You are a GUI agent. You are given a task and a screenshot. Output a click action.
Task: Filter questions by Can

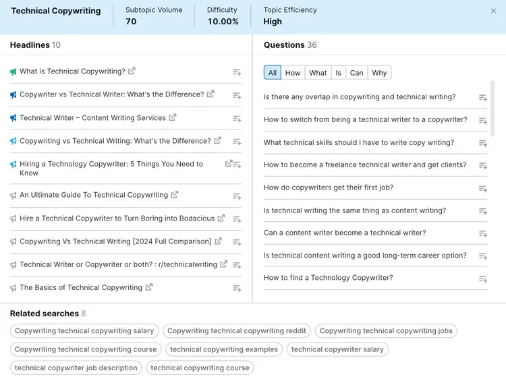(x=357, y=73)
